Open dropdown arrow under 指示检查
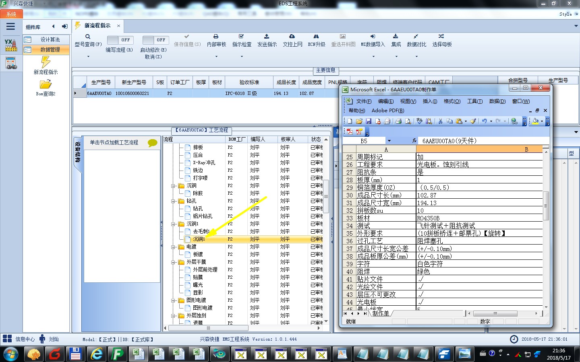 [x=242, y=57]
